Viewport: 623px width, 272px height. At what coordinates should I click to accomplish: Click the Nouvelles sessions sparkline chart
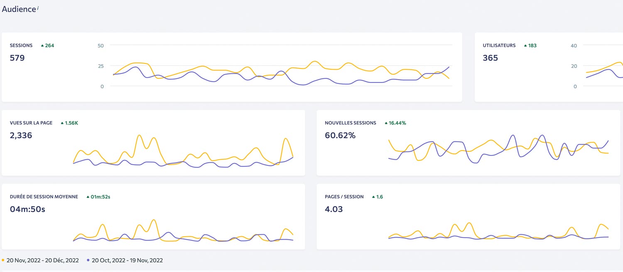click(x=498, y=149)
